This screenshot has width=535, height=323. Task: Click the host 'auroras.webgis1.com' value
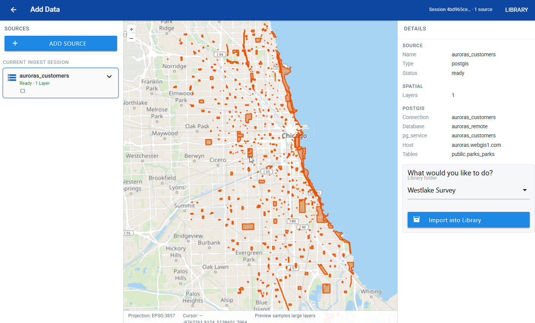pos(476,145)
